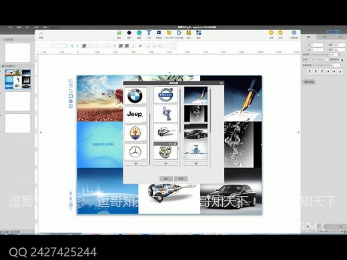347x260 pixels.
Task: Select the Text (T) tool
Action: pos(149,33)
